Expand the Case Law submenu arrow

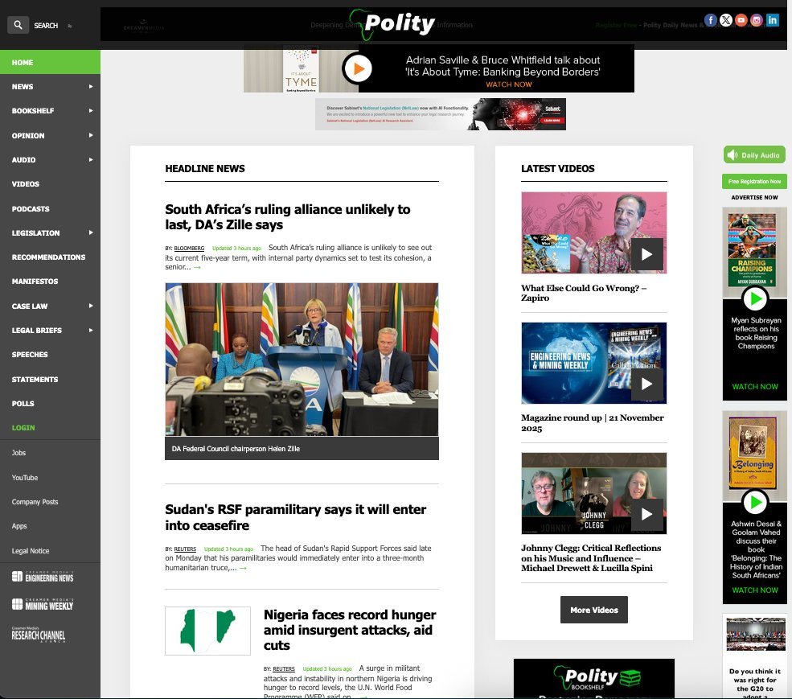click(91, 306)
